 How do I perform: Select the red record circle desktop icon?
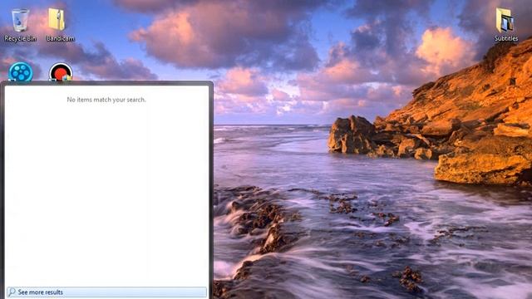[61, 72]
